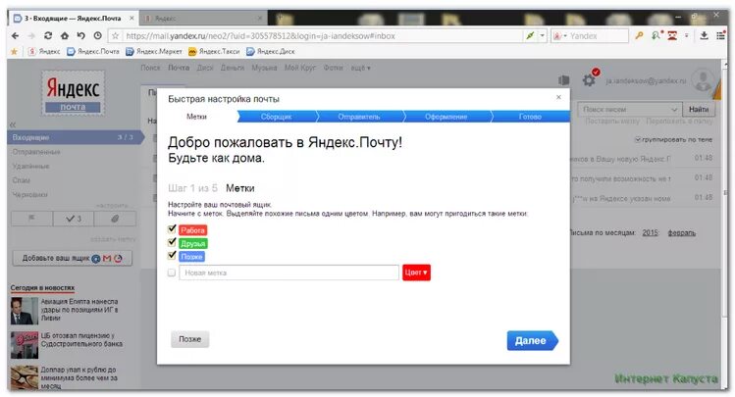
Task: Open Черновики folder in sidebar
Action: [x=29, y=194]
